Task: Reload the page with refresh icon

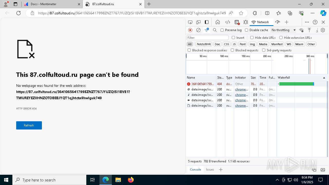Action: point(19,13)
